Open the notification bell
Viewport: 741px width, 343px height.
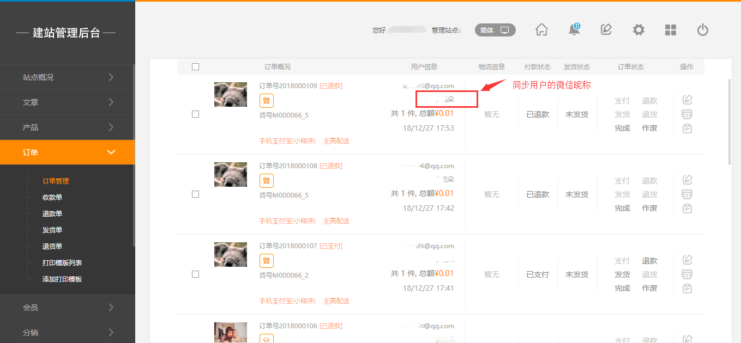574,30
